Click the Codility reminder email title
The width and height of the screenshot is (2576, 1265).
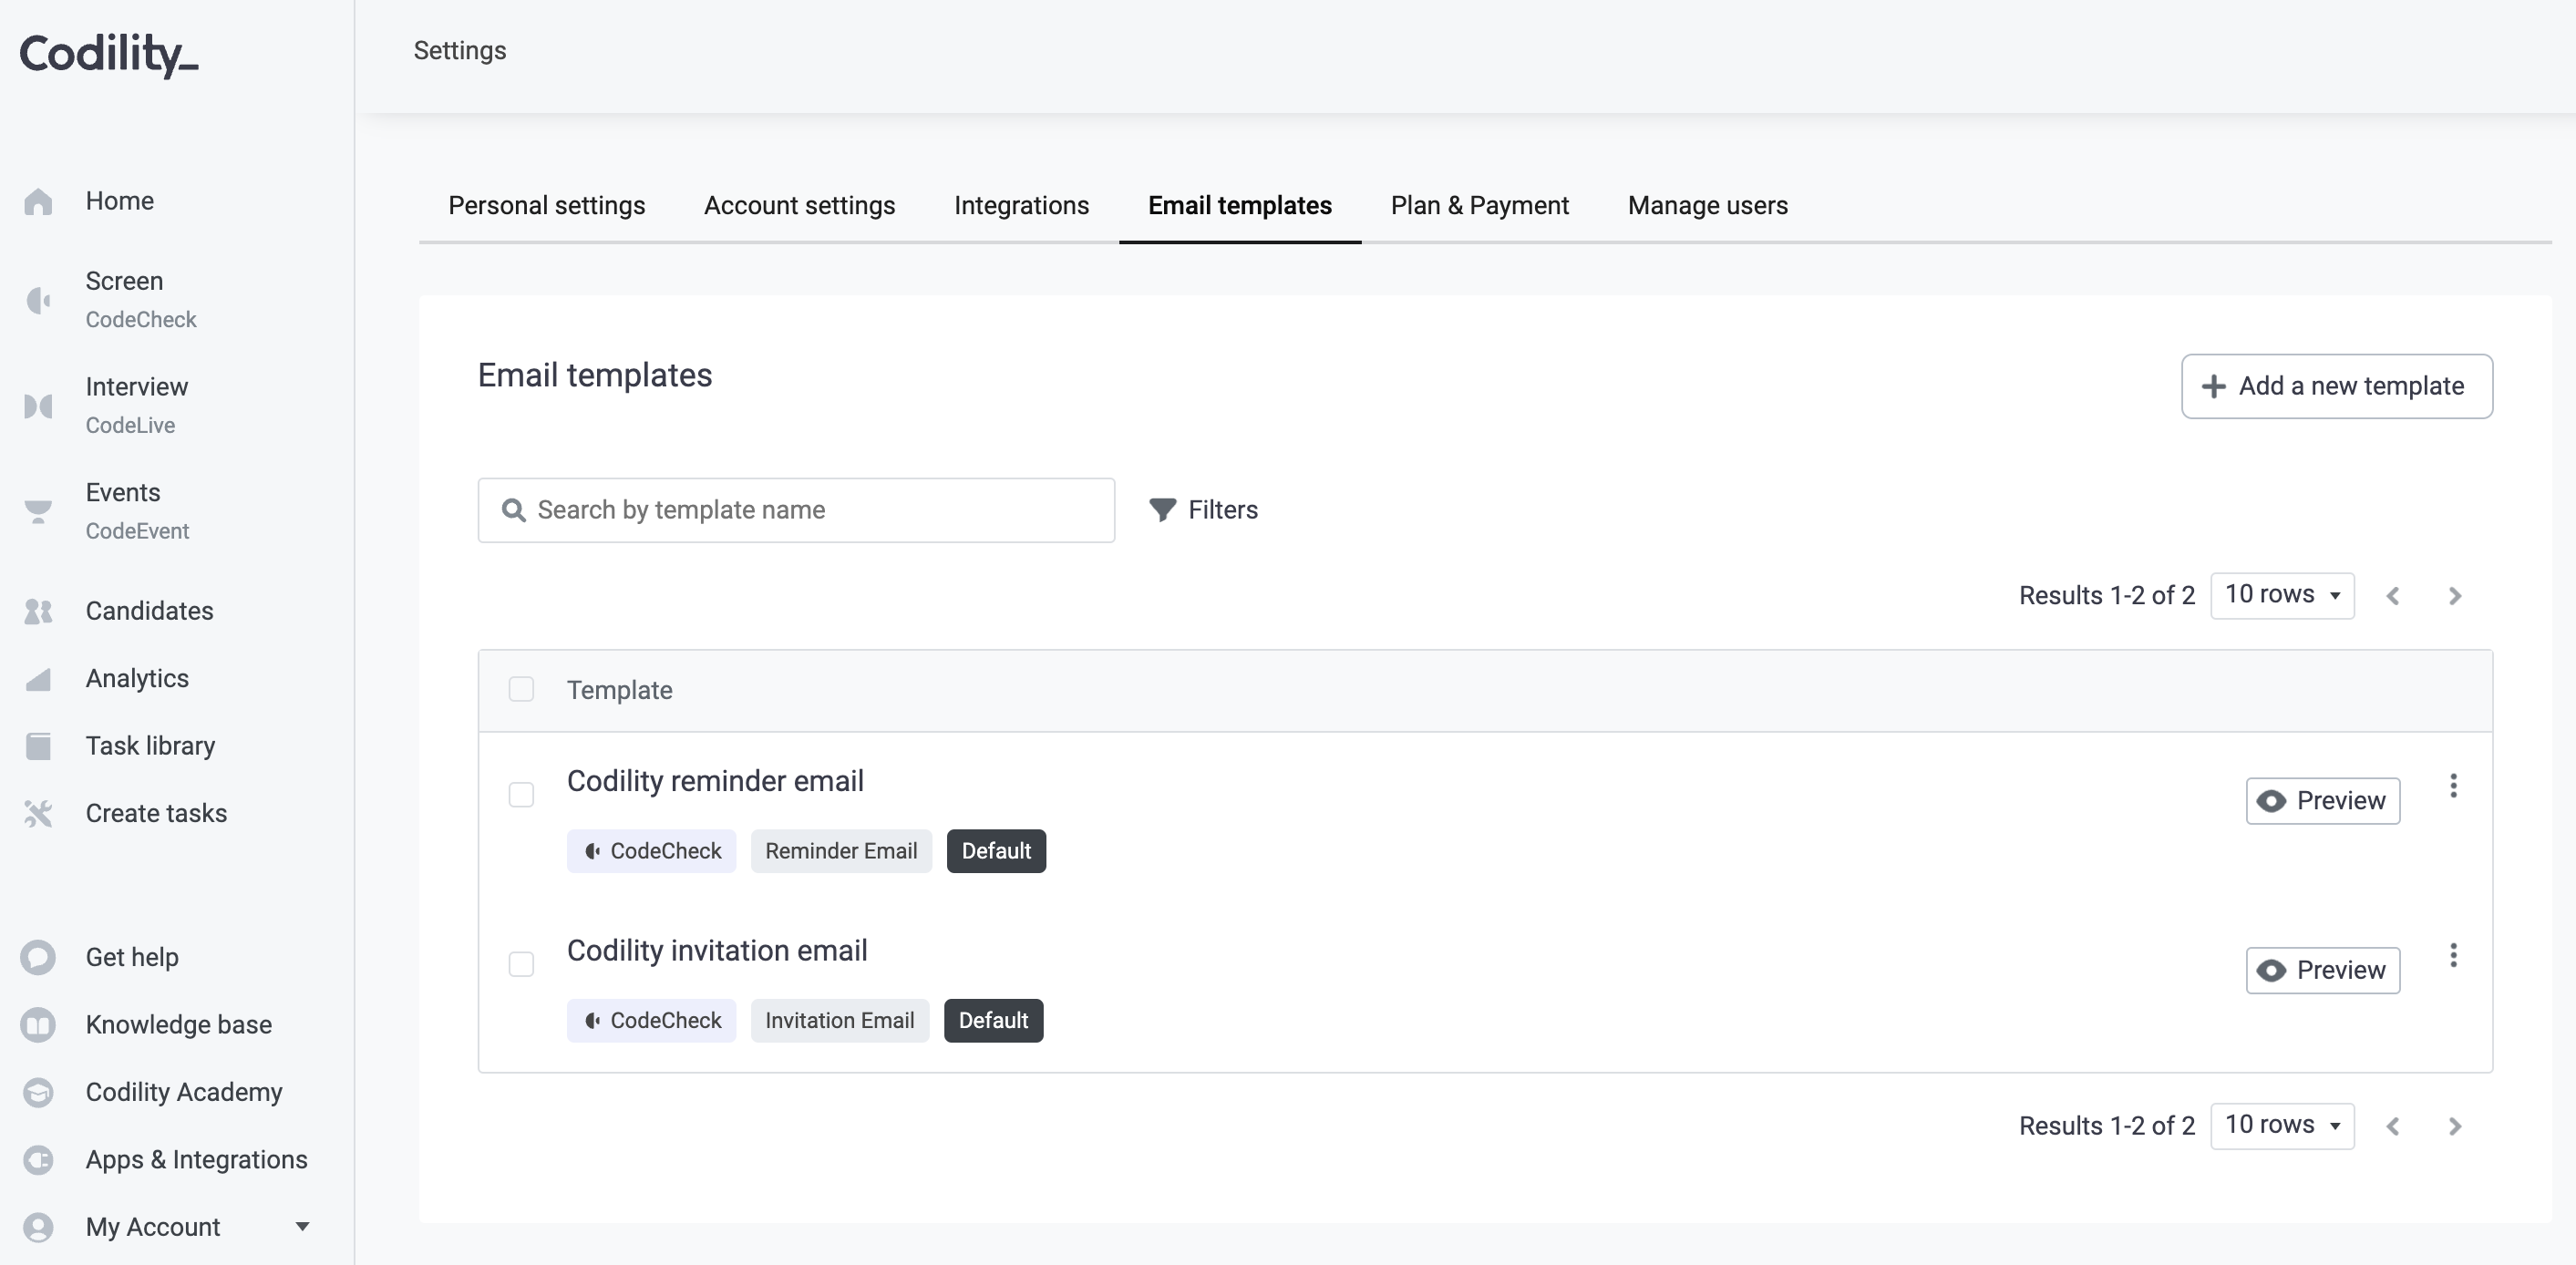point(715,781)
